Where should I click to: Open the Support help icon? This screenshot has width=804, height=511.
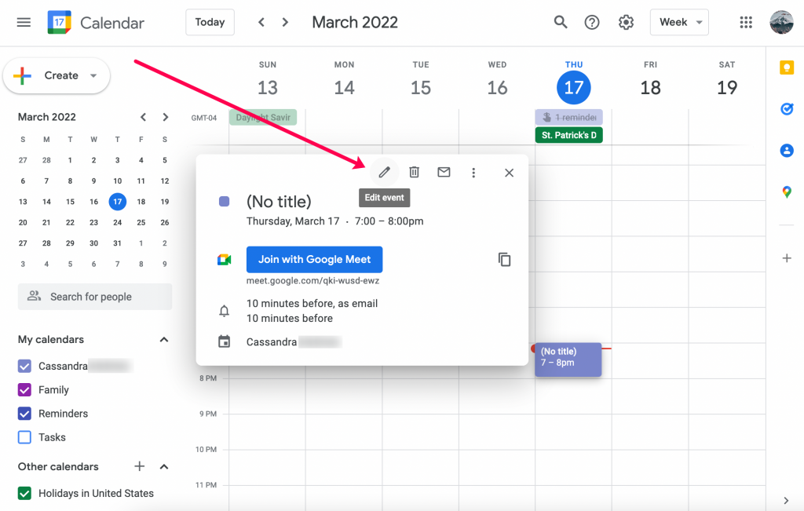click(592, 22)
